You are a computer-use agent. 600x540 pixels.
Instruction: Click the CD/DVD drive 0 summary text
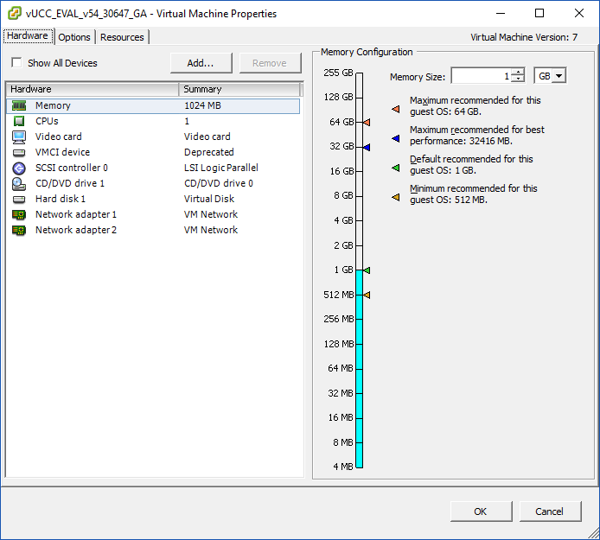[x=219, y=183]
